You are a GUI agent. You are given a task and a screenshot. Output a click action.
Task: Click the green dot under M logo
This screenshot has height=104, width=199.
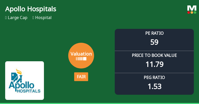(195, 12)
